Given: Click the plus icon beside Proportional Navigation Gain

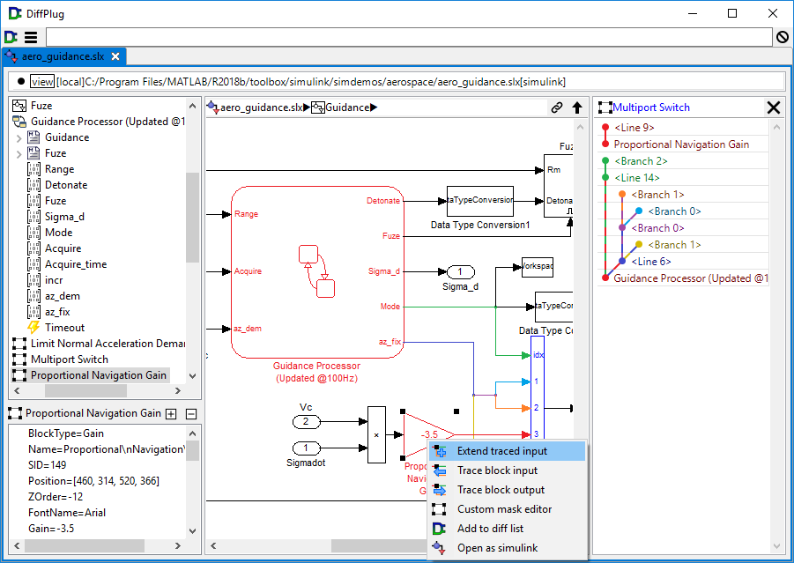Looking at the screenshot, I should click(172, 413).
